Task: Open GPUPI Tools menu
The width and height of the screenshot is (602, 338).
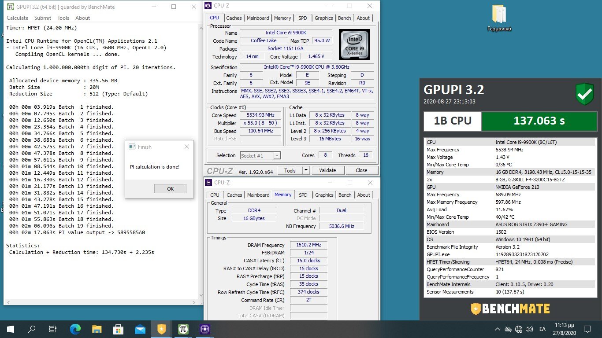Action: pyautogui.click(x=63, y=18)
